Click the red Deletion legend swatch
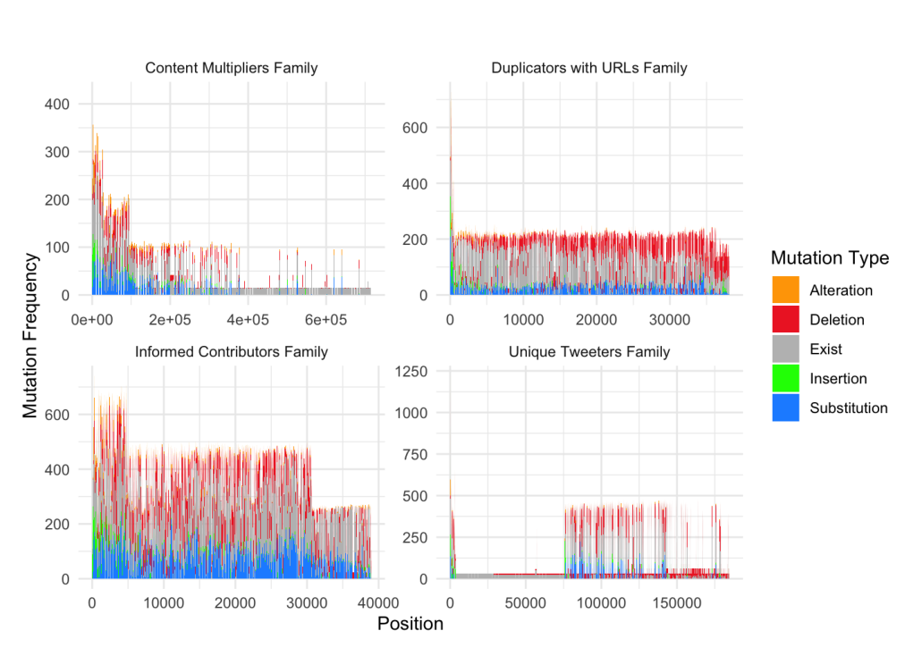The image size is (922, 656). point(785,320)
